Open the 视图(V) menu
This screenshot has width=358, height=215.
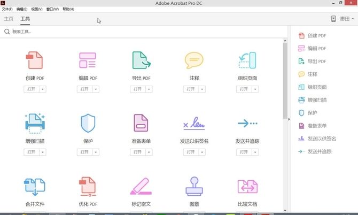(37, 9)
